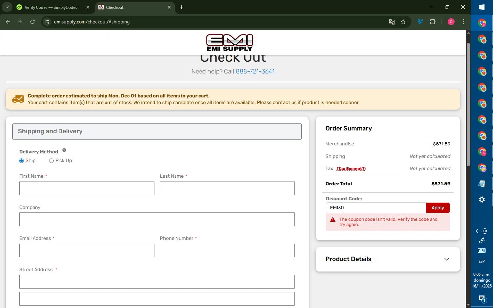Click the estimated ship Mon. Dec 01 notice

(x=233, y=99)
